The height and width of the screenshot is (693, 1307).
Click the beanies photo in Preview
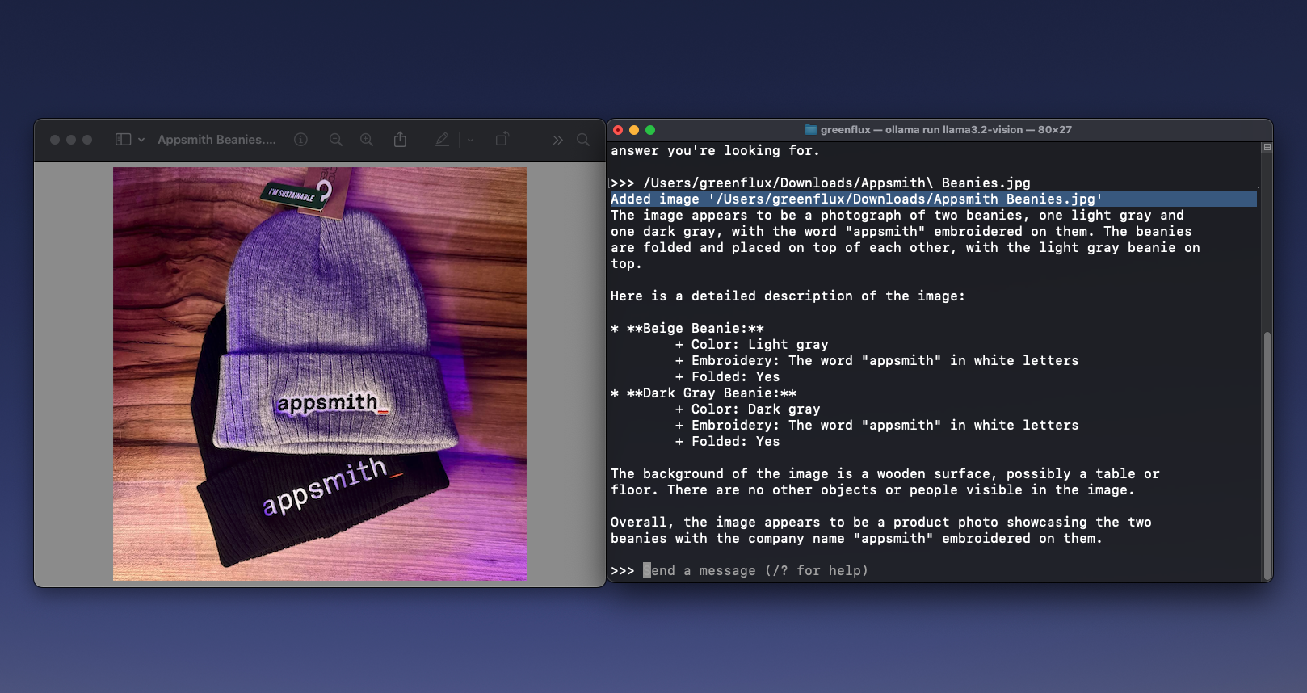pyautogui.click(x=320, y=373)
